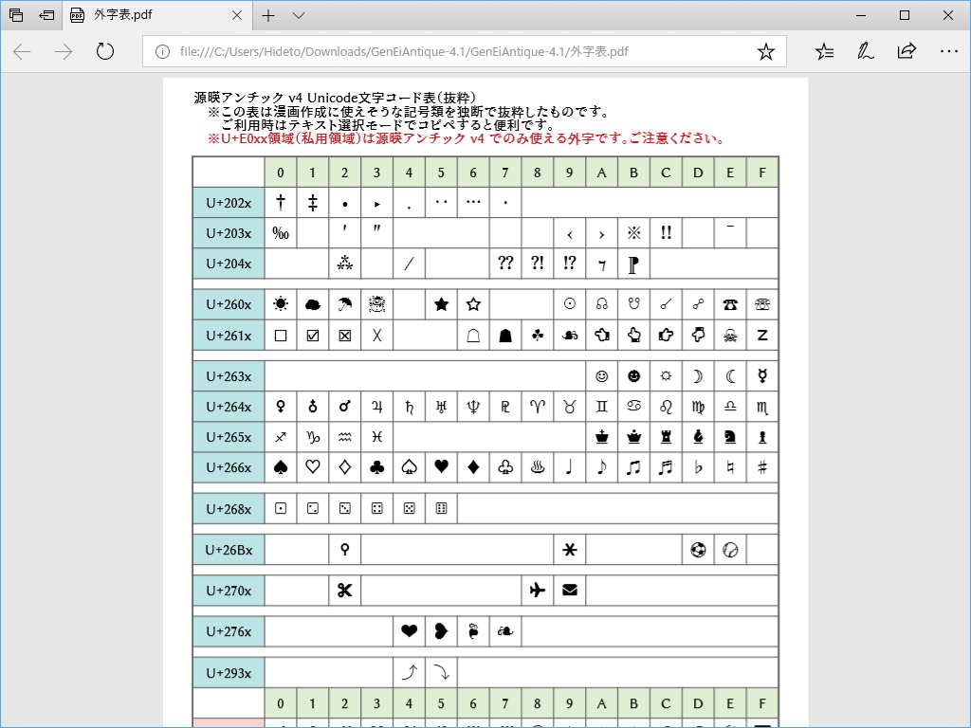Screen dimensions: 971x728
Task: Show tab previews using the top-left icon
Action: point(14,15)
